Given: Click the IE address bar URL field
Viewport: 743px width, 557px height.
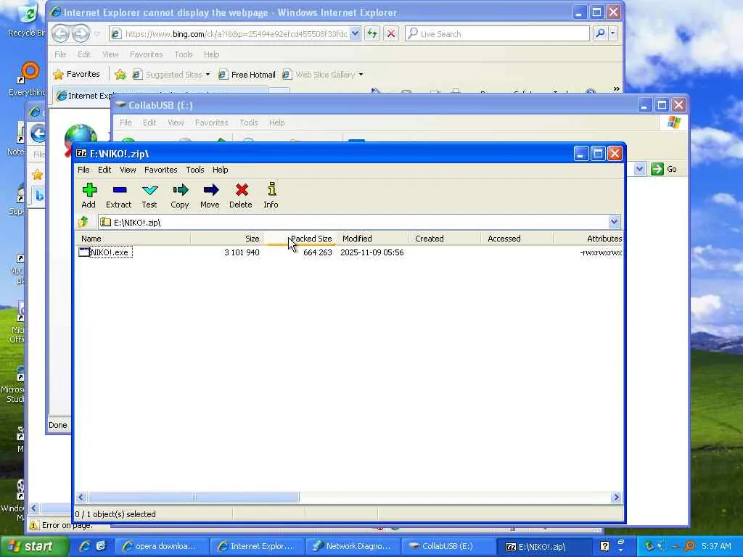Looking at the screenshot, I should pyautogui.click(x=236, y=33).
